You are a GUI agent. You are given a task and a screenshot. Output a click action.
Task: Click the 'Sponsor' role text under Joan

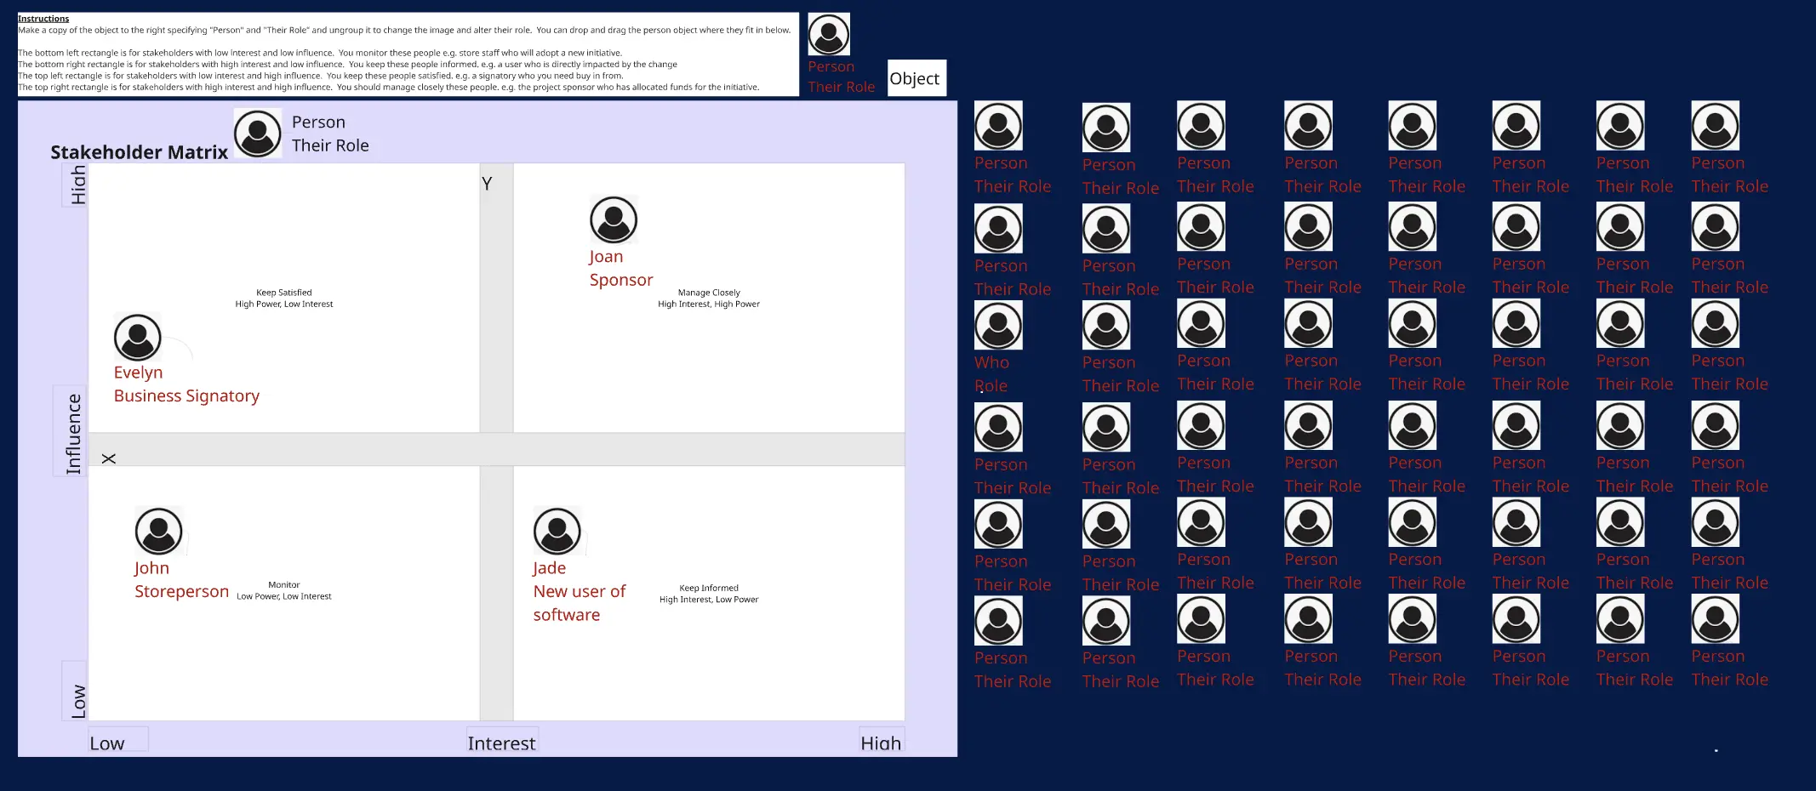tap(621, 280)
